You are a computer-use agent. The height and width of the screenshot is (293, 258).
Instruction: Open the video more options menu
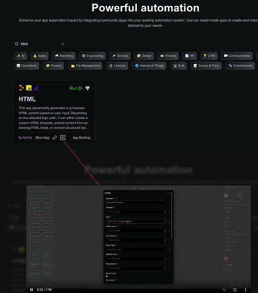[245, 289]
